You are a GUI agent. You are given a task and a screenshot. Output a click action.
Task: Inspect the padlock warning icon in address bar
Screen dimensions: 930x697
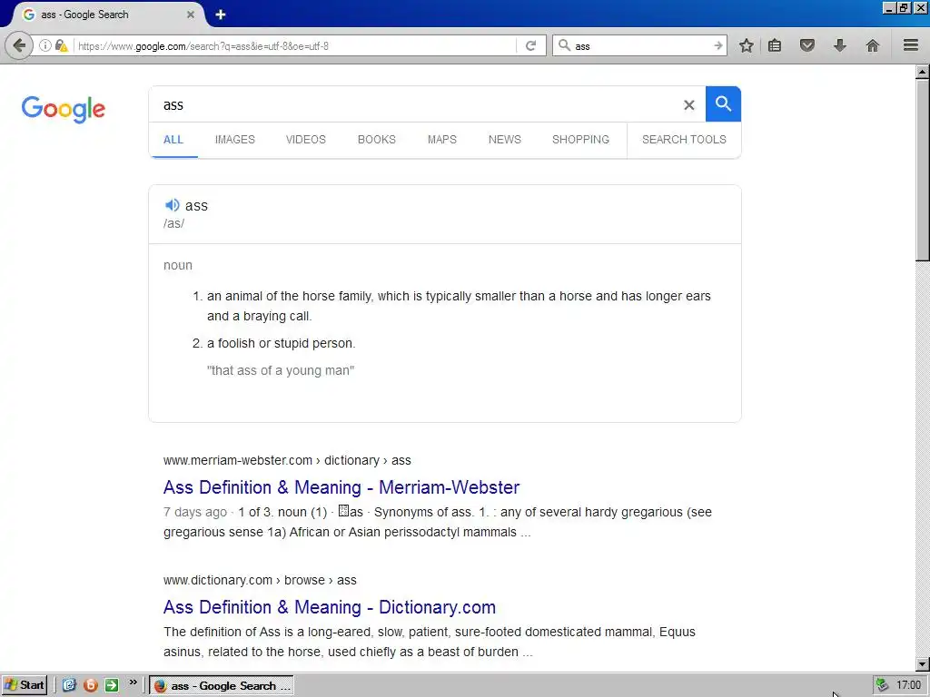pyautogui.click(x=61, y=45)
